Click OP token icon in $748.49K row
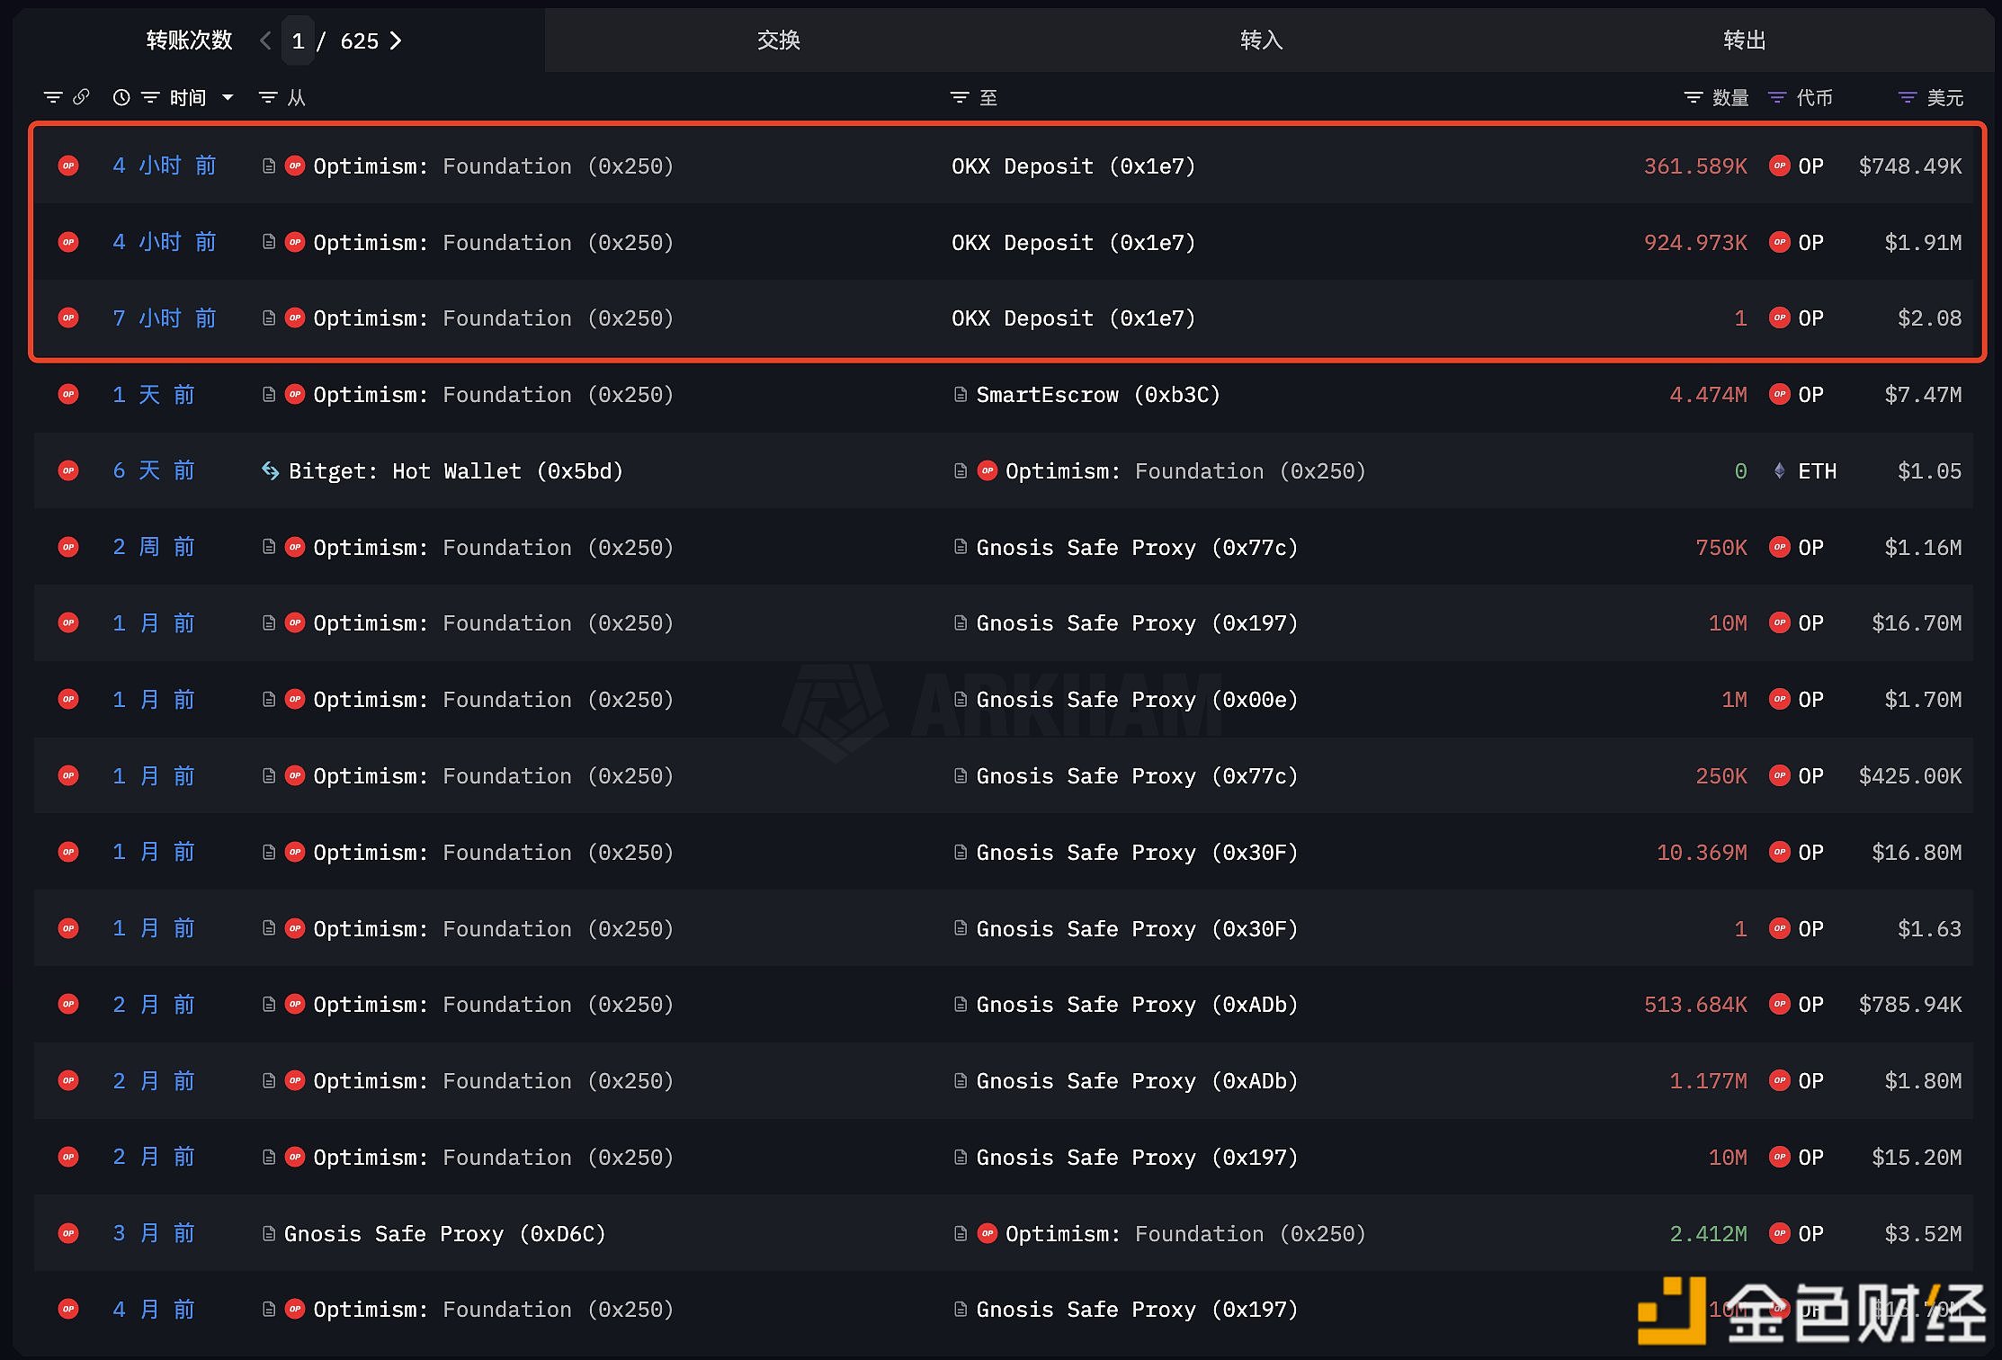The image size is (2002, 1360). 1779,166
